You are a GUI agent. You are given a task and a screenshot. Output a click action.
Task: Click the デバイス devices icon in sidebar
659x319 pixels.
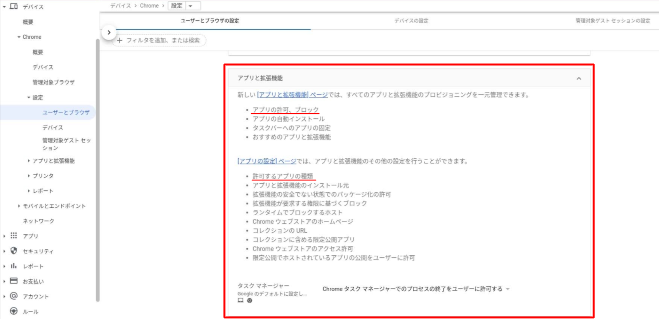coord(13,6)
